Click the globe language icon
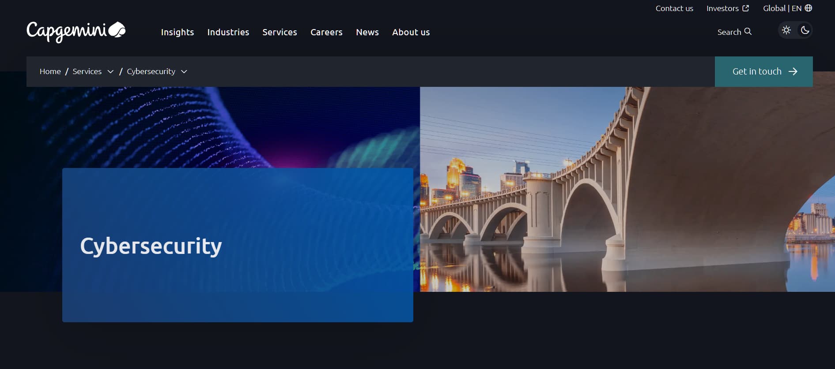Image resolution: width=835 pixels, height=369 pixels. [808, 8]
